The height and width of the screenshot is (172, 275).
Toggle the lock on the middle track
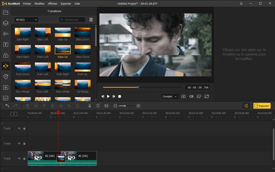[24, 144]
